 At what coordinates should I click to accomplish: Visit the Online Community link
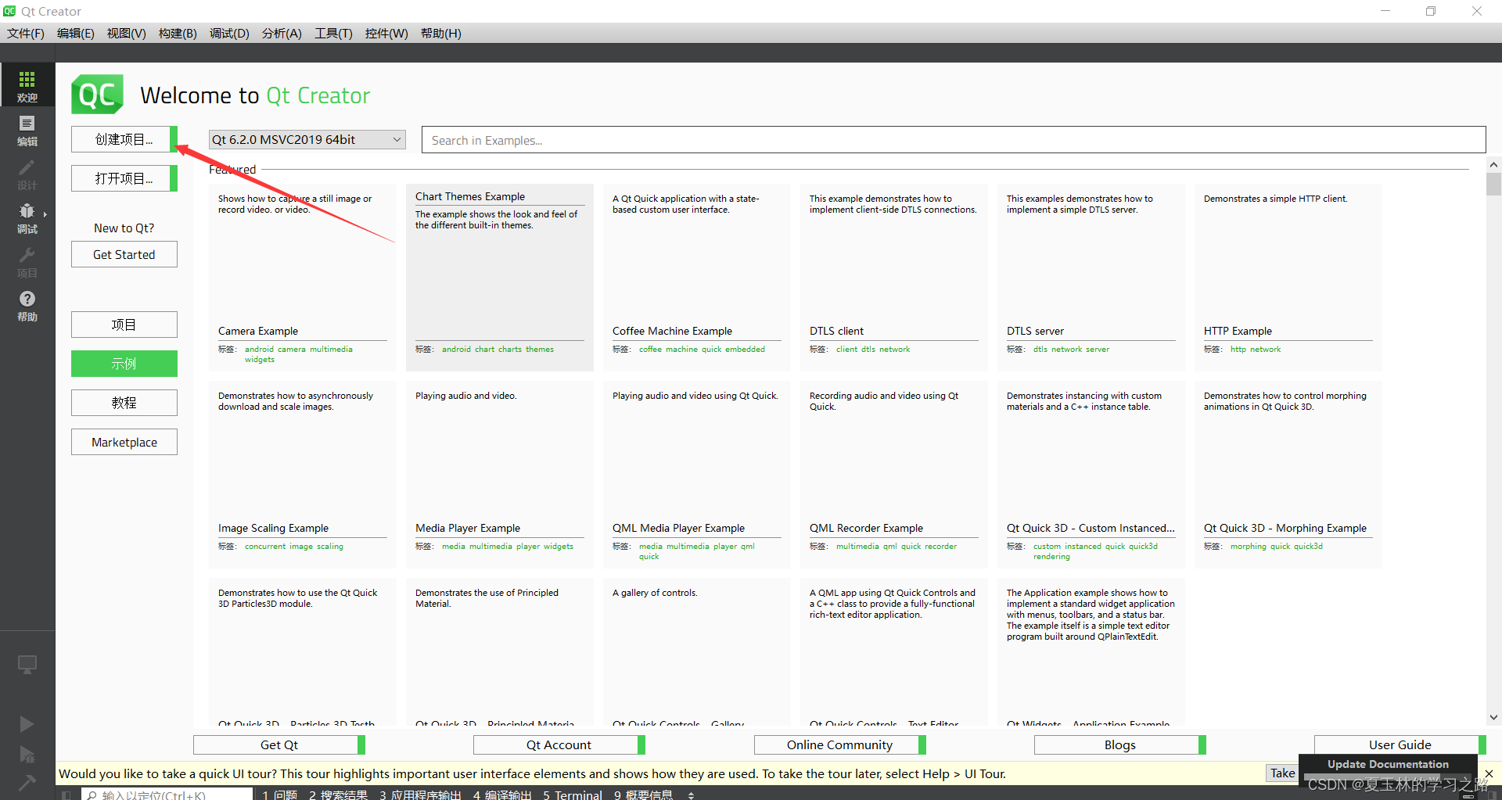pos(840,744)
